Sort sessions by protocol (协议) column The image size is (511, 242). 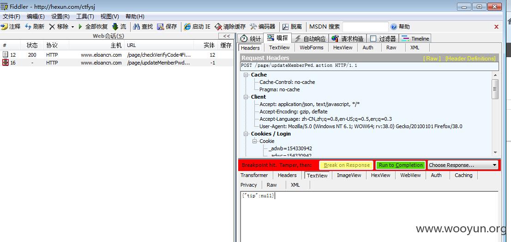[56, 45]
